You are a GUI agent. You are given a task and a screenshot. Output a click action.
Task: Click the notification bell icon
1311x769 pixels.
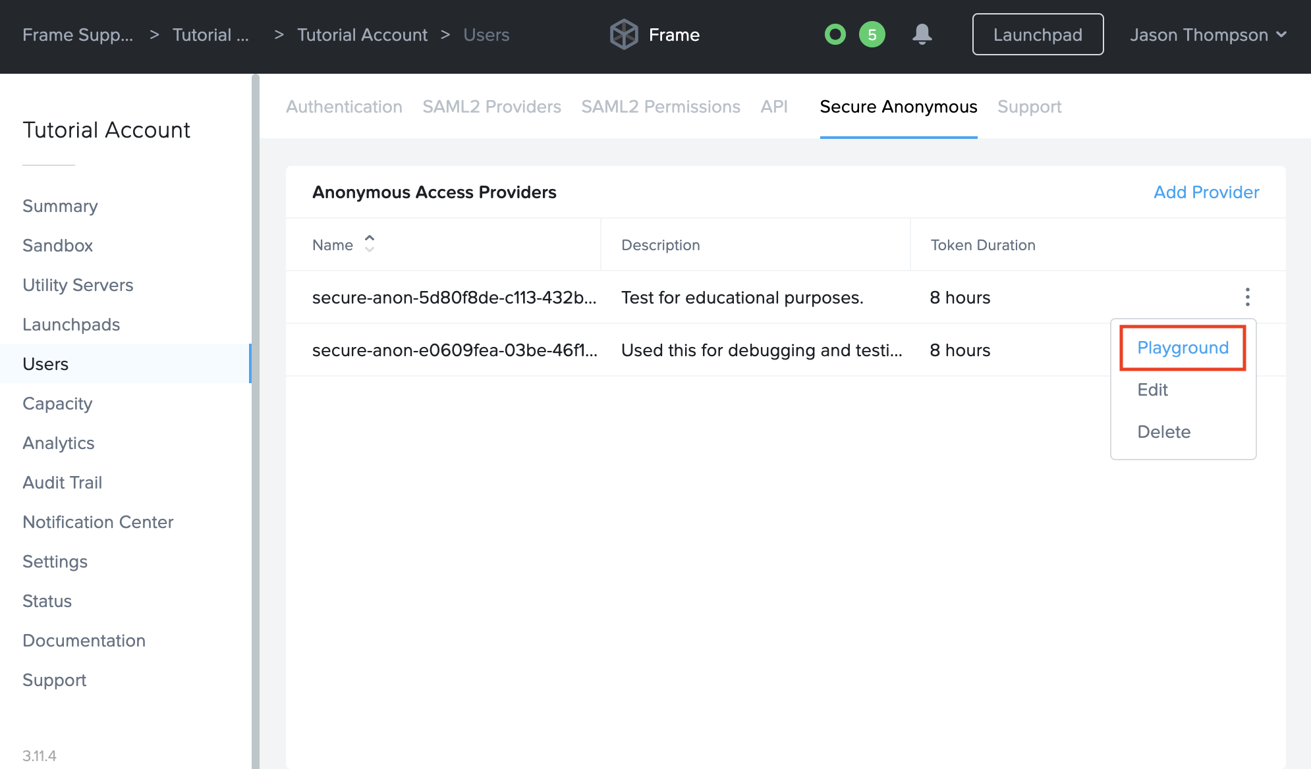click(922, 34)
